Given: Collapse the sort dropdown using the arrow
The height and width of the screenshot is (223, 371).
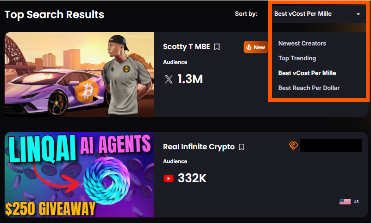Looking at the screenshot, I should click(x=358, y=14).
